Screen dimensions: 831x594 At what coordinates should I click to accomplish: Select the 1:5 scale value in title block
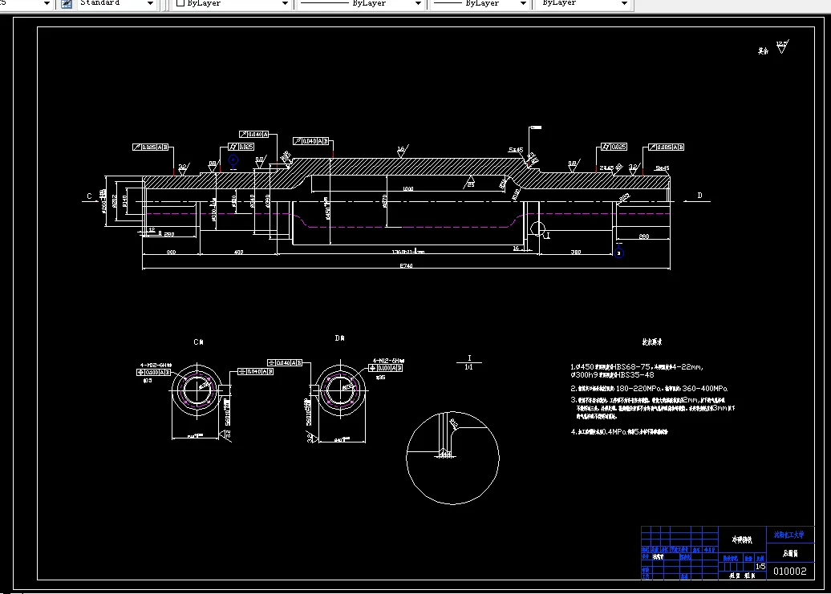pyautogui.click(x=760, y=567)
